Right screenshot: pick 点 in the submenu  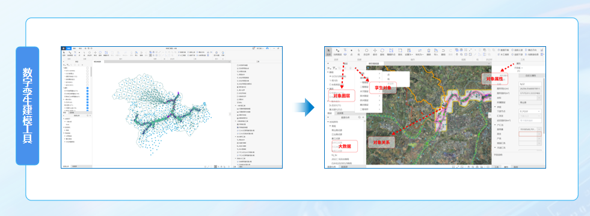[389, 74]
